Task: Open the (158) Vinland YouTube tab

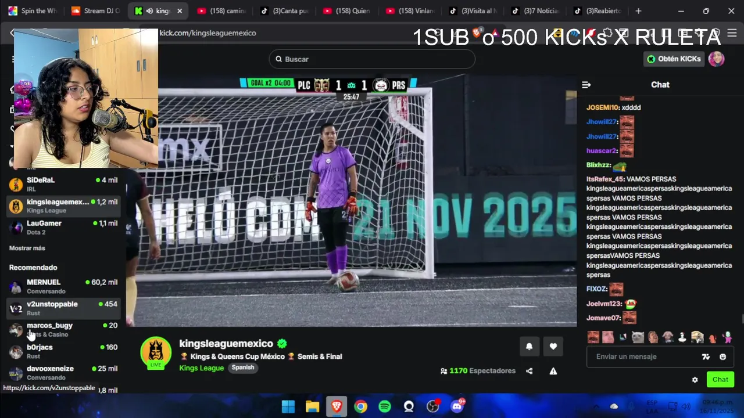Action: click(410, 10)
